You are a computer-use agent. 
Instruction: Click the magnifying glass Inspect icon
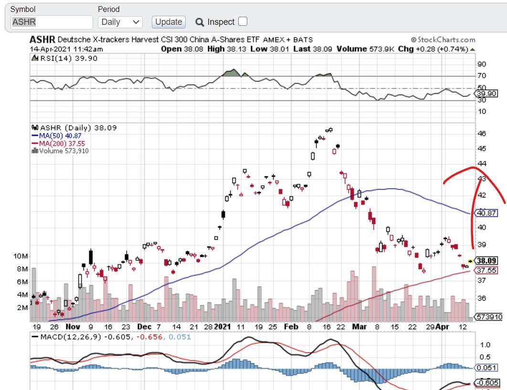click(200, 22)
